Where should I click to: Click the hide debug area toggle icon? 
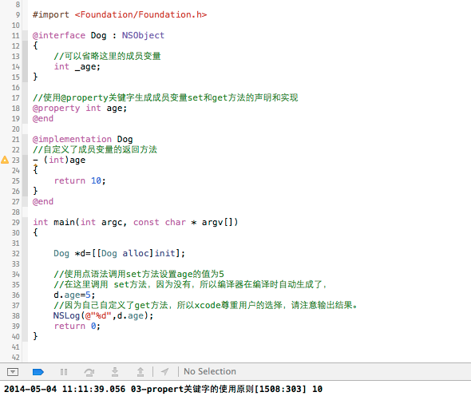pos(13,372)
